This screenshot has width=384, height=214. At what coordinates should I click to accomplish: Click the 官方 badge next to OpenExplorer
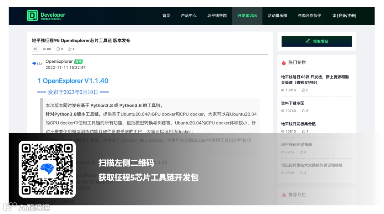[x=78, y=62]
